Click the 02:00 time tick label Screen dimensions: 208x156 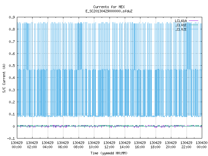(32, 147)
